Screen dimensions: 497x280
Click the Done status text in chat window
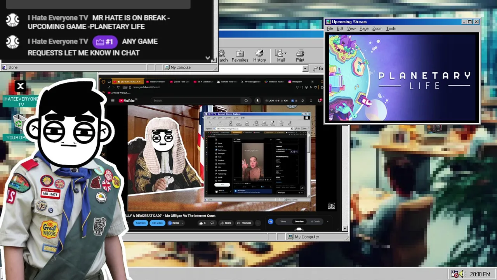pos(13,67)
